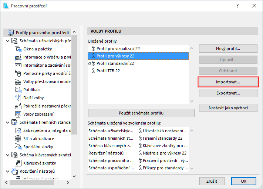Image resolution: width=263 pixels, height=189 pixels.
Task: Select Profil TZB 22 in list
Action: coord(108,71)
